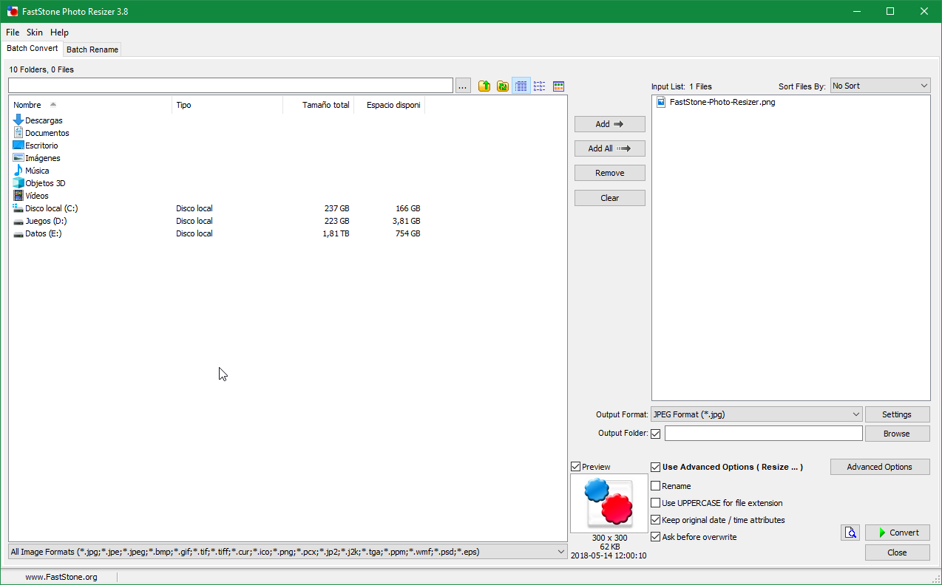
Task: Click the Output Folder text field
Action: coord(763,434)
